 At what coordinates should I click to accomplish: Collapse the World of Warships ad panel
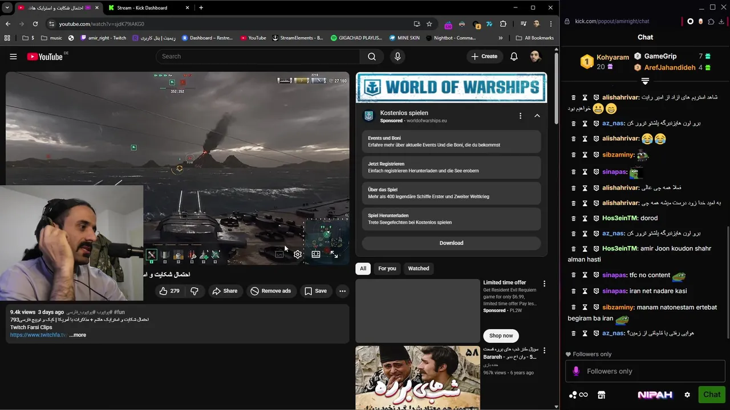(x=537, y=116)
